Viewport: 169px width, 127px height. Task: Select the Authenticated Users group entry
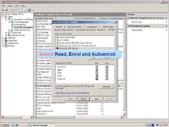[x=67, y=37]
